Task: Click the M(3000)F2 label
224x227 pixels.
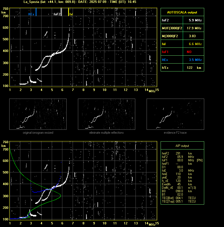Action: pyautogui.click(x=170, y=36)
